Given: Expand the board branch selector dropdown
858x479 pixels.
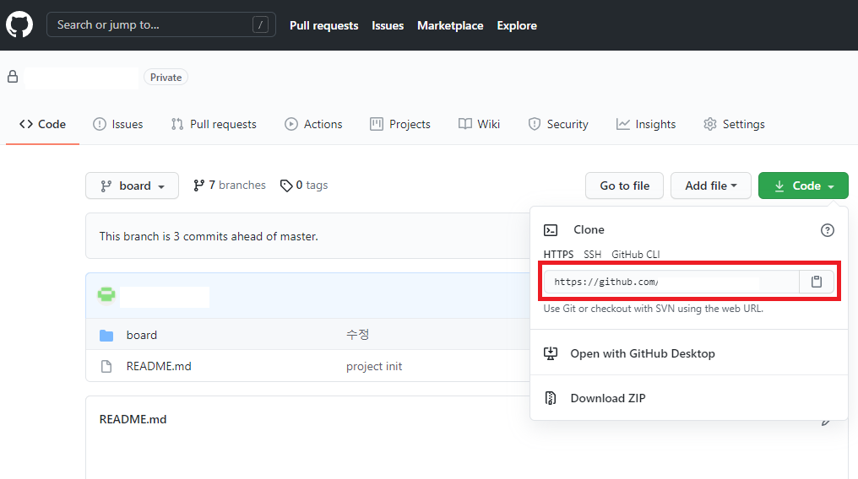Looking at the screenshot, I should pos(132,186).
